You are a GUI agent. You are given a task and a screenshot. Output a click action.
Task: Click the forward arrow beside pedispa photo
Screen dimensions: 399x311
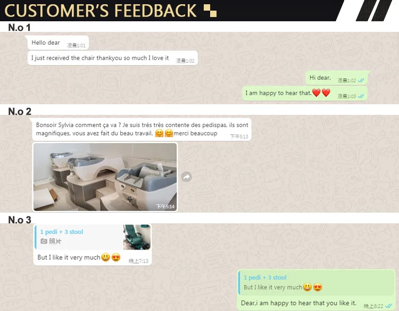187,177
